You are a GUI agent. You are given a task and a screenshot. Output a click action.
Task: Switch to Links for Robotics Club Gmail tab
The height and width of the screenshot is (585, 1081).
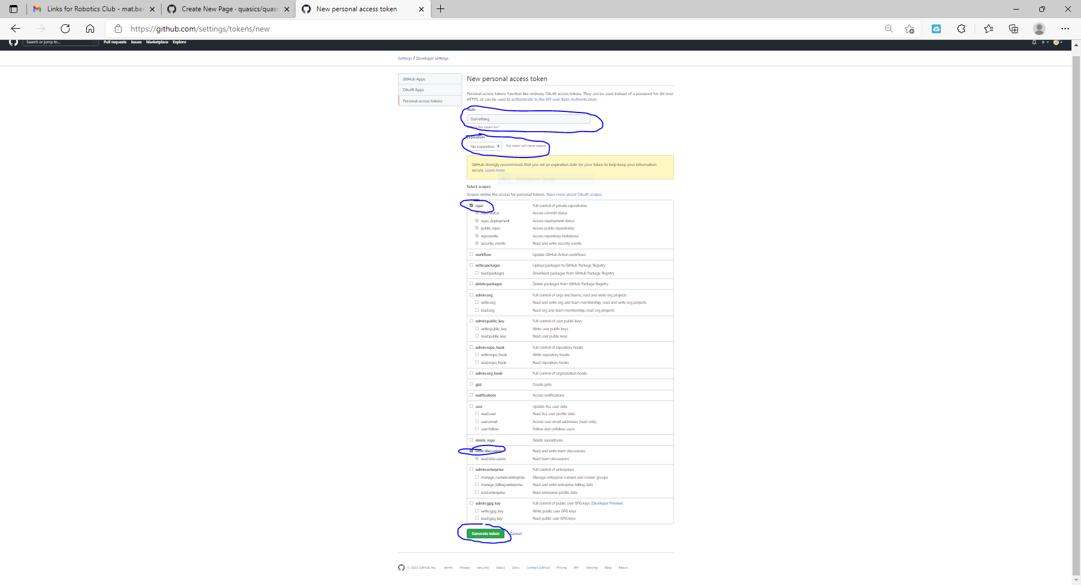pyautogui.click(x=94, y=9)
